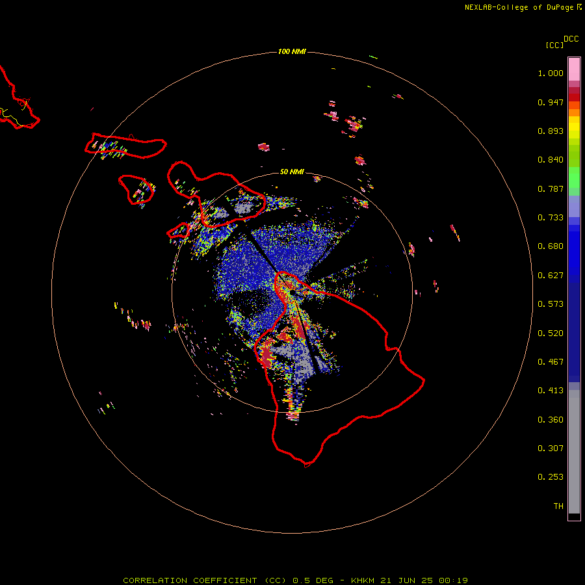Click the 0.253 scale value

[x=551, y=477]
